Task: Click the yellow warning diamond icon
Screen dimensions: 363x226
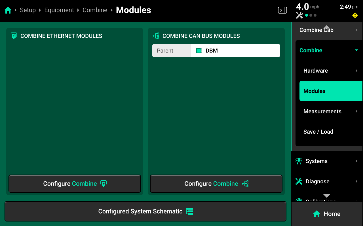Action: (x=355, y=15)
